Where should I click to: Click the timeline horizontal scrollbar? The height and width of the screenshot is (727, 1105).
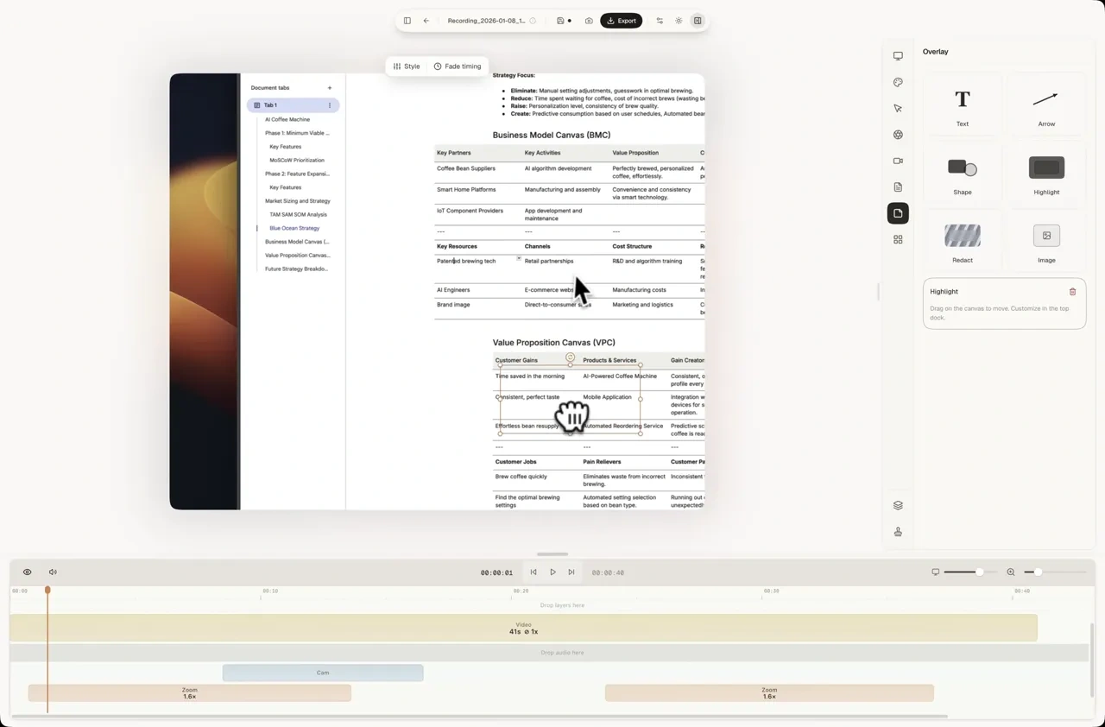coord(479,716)
